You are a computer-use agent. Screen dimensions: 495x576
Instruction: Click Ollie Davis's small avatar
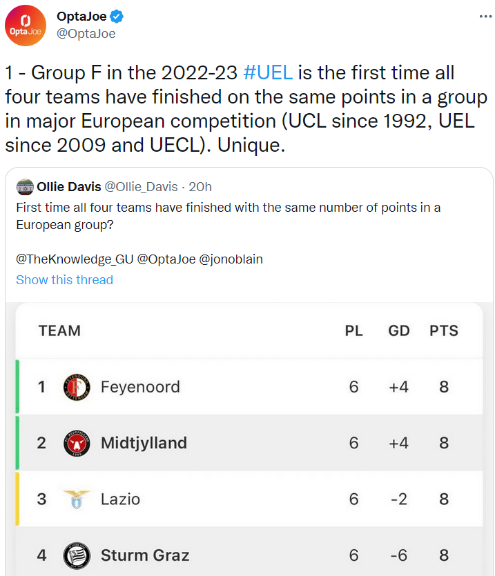[x=25, y=186]
